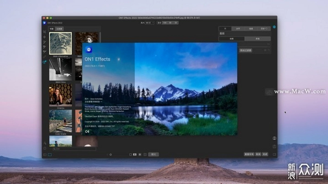Click the 重置所有 reset all button

coord(249,154)
